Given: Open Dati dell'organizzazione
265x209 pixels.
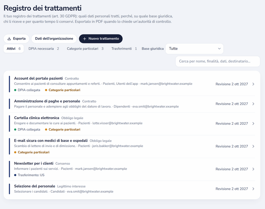Looking at the screenshot, I should pyautogui.click(x=54, y=39).
